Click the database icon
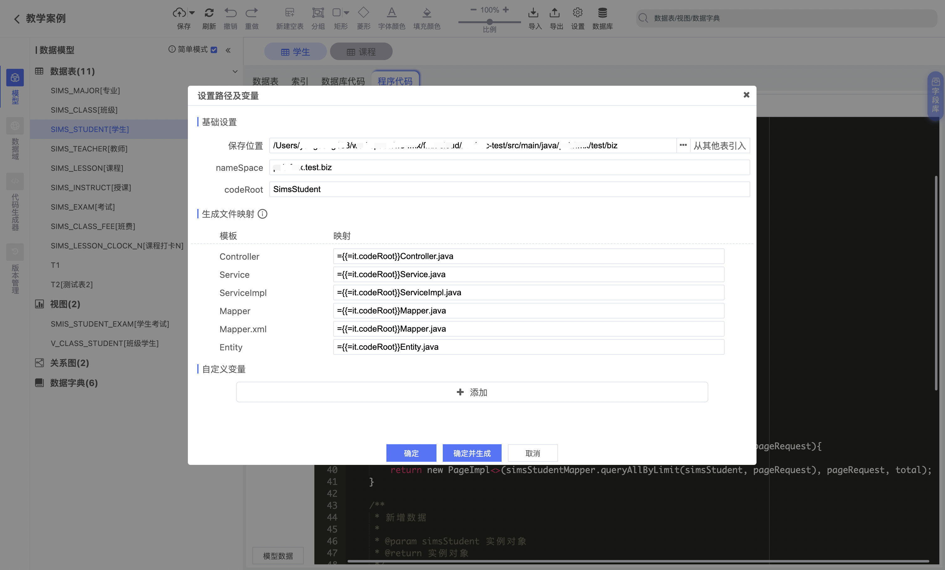 tap(602, 13)
